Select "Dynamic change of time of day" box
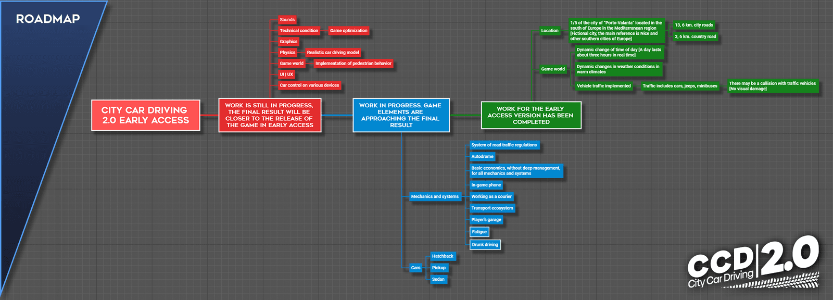 (619, 53)
